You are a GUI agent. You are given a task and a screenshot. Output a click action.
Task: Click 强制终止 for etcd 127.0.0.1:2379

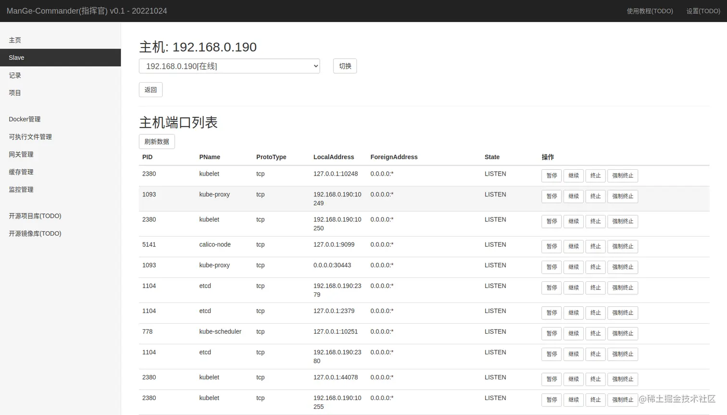(x=623, y=313)
